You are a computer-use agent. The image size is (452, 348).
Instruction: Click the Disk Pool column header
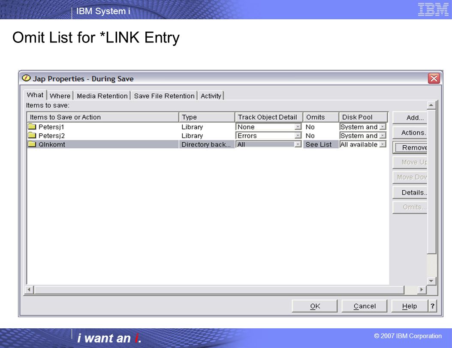pos(363,117)
